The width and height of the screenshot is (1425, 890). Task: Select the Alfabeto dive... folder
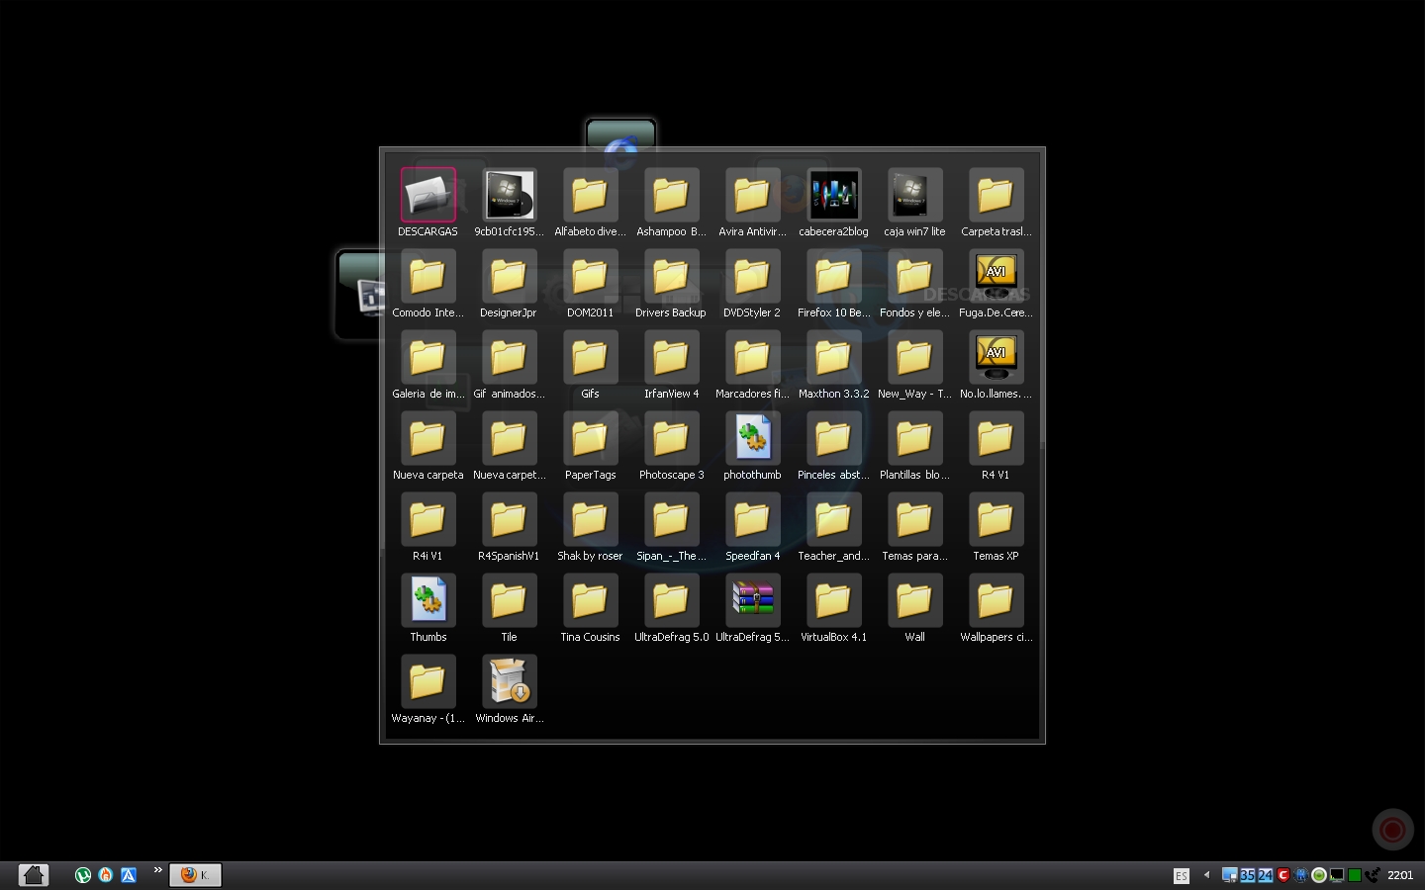pos(590,195)
